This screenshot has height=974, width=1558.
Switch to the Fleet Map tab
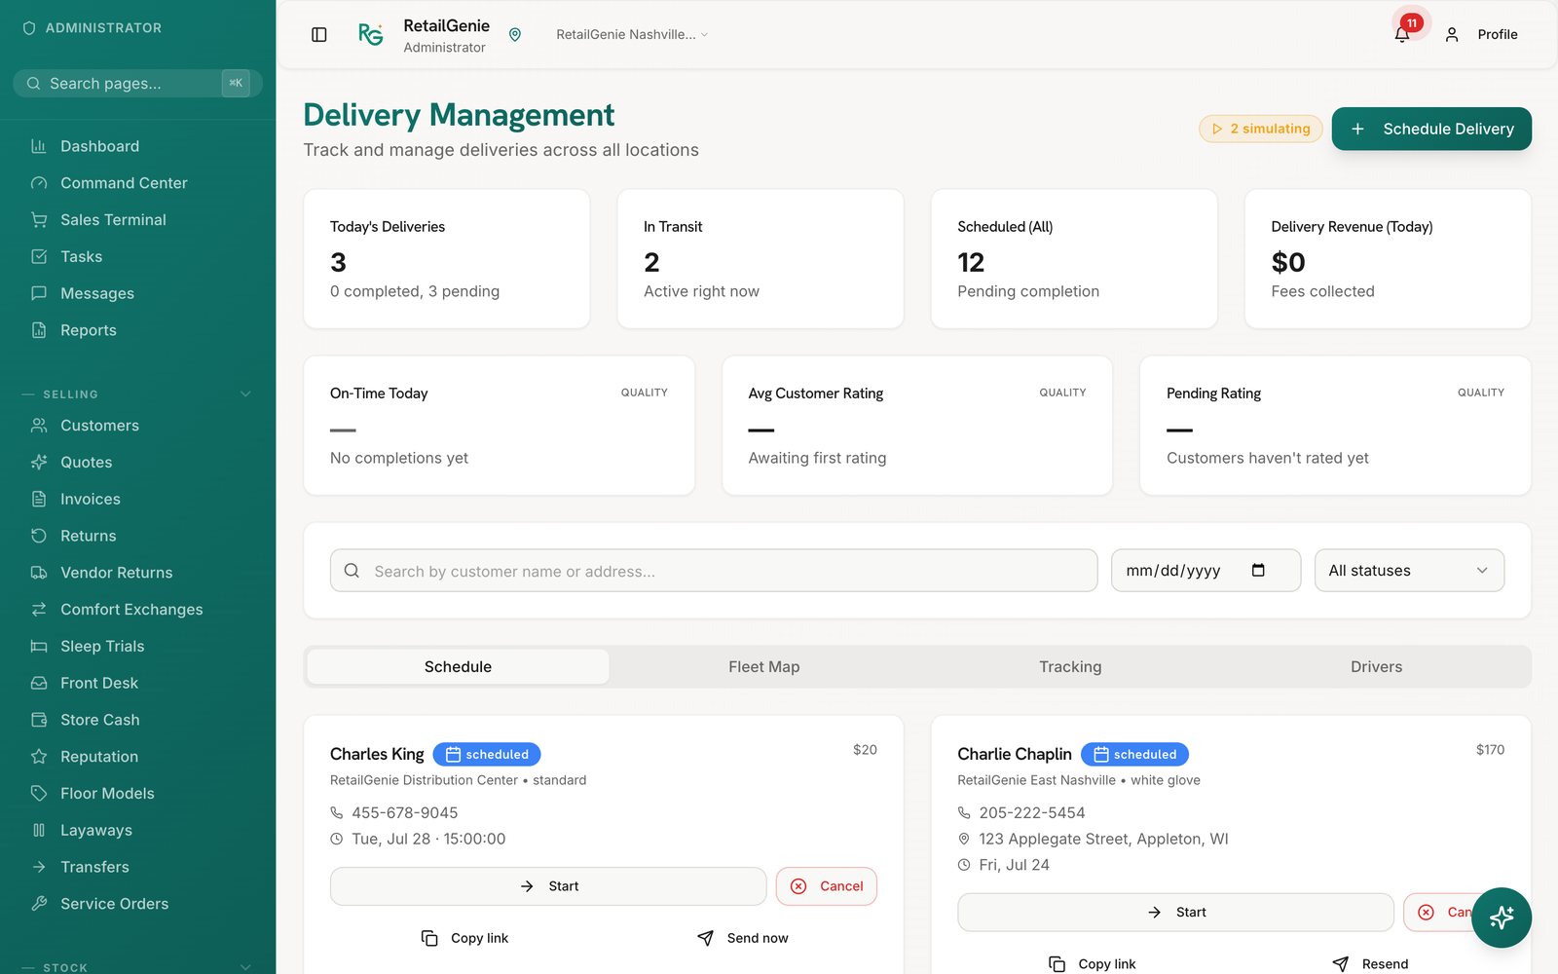[x=764, y=667]
